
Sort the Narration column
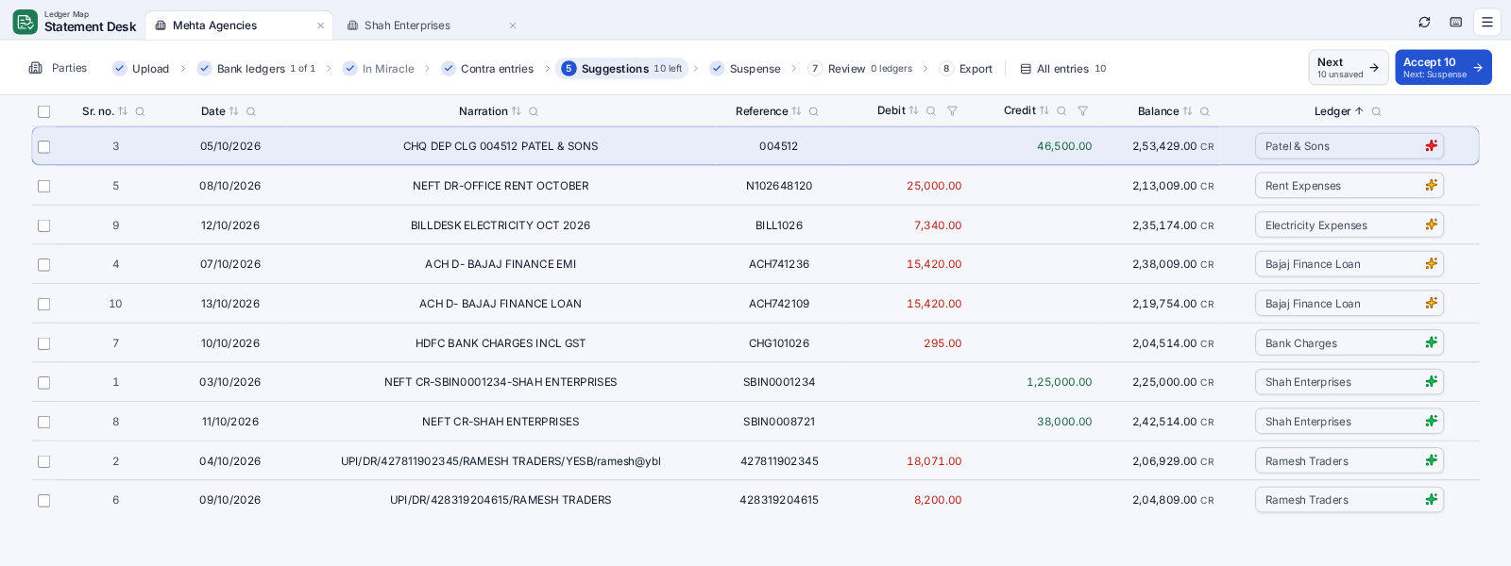point(517,111)
